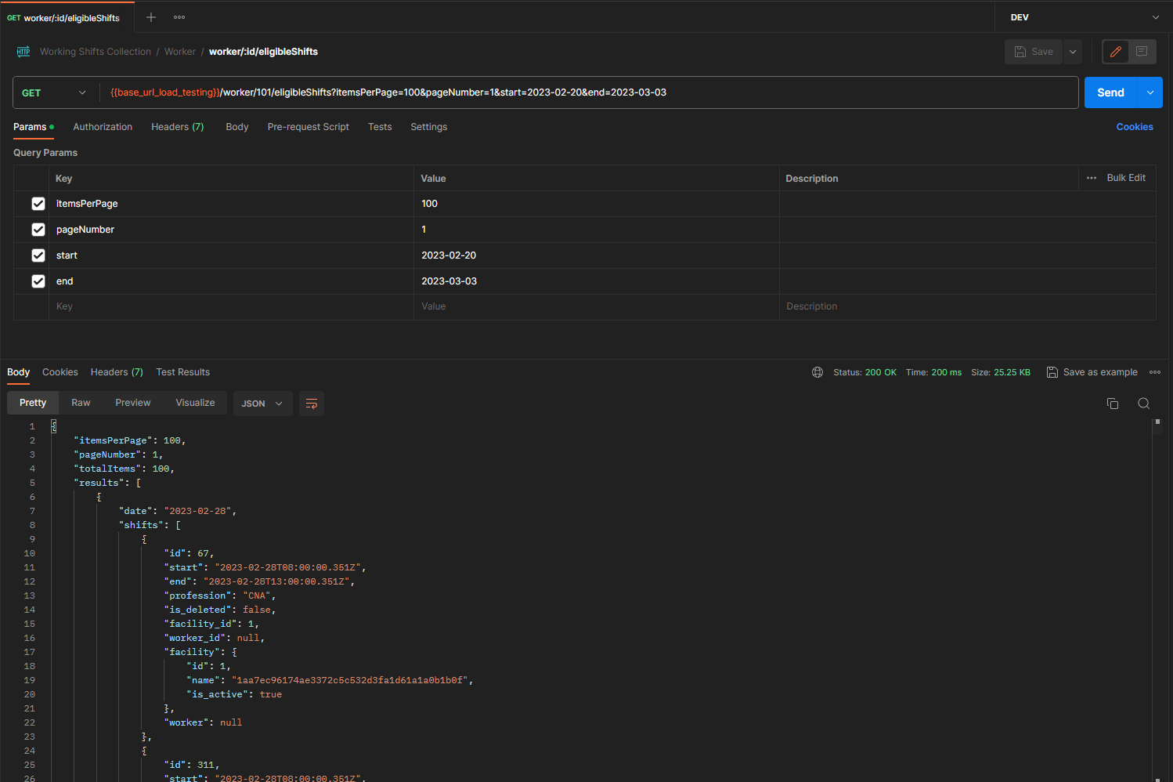The image size is (1173, 782).
Task: Toggle line wrap icon in response toolbar
Action: point(312,404)
